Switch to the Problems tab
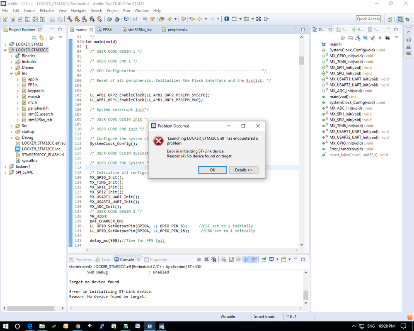 [x=80, y=259]
